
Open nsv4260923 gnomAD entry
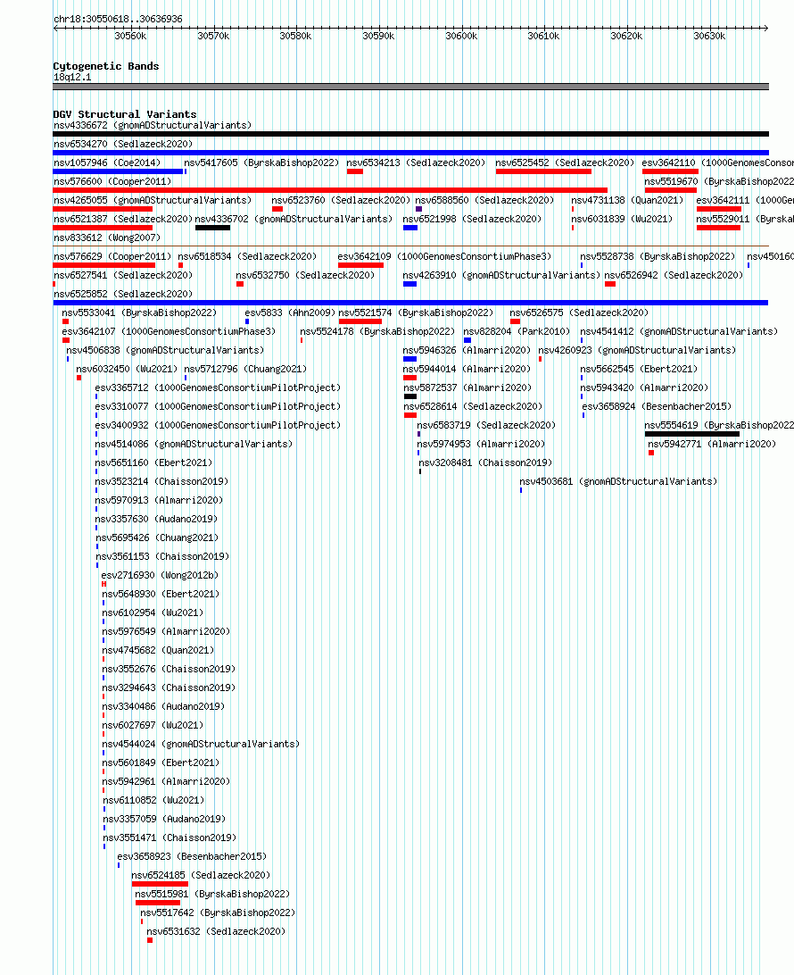point(638,349)
